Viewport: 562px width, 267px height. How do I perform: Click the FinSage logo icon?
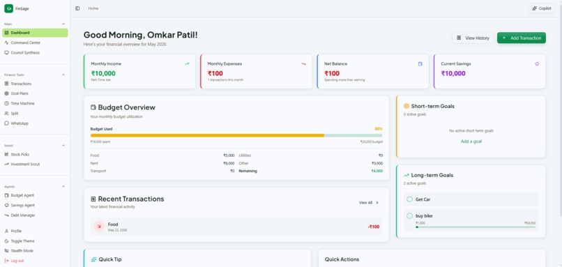(8, 8)
